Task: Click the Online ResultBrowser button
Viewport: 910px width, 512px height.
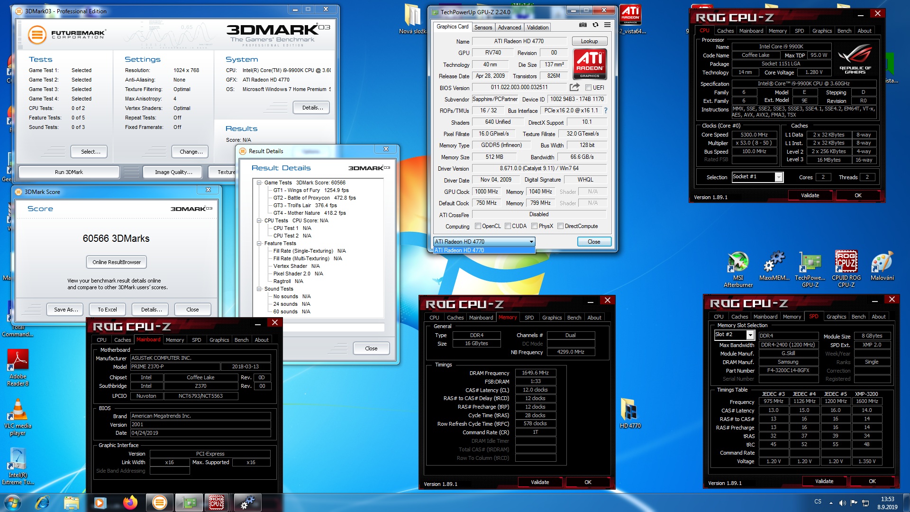Action: pyautogui.click(x=117, y=262)
